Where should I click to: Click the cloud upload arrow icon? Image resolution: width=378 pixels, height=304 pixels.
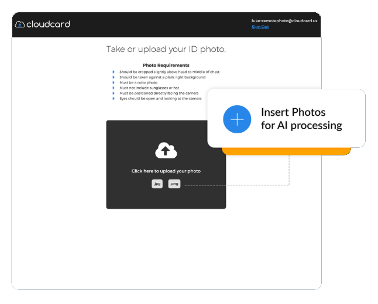[166, 151]
